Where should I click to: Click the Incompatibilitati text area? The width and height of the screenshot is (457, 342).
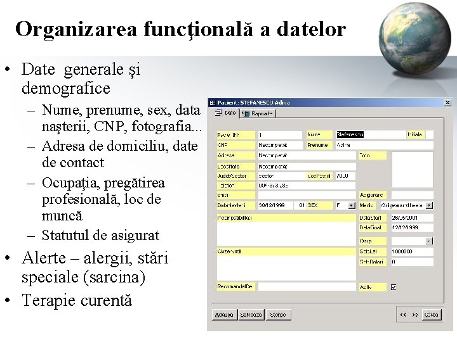(286, 234)
